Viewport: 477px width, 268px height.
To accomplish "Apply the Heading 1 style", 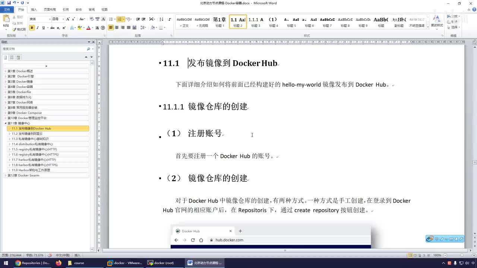I will click(219, 22).
